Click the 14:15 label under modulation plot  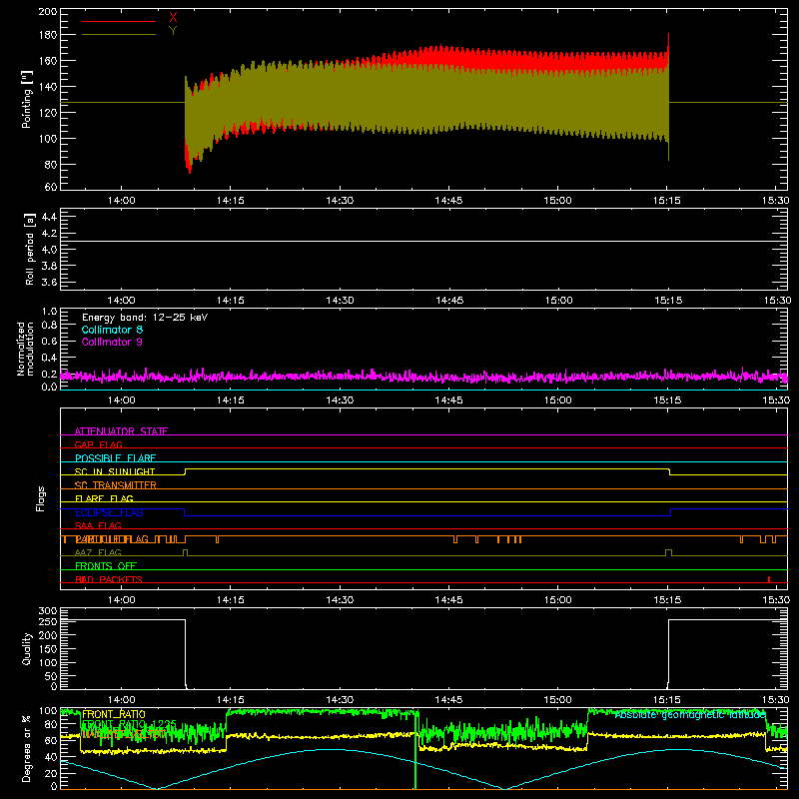click(231, 400)
